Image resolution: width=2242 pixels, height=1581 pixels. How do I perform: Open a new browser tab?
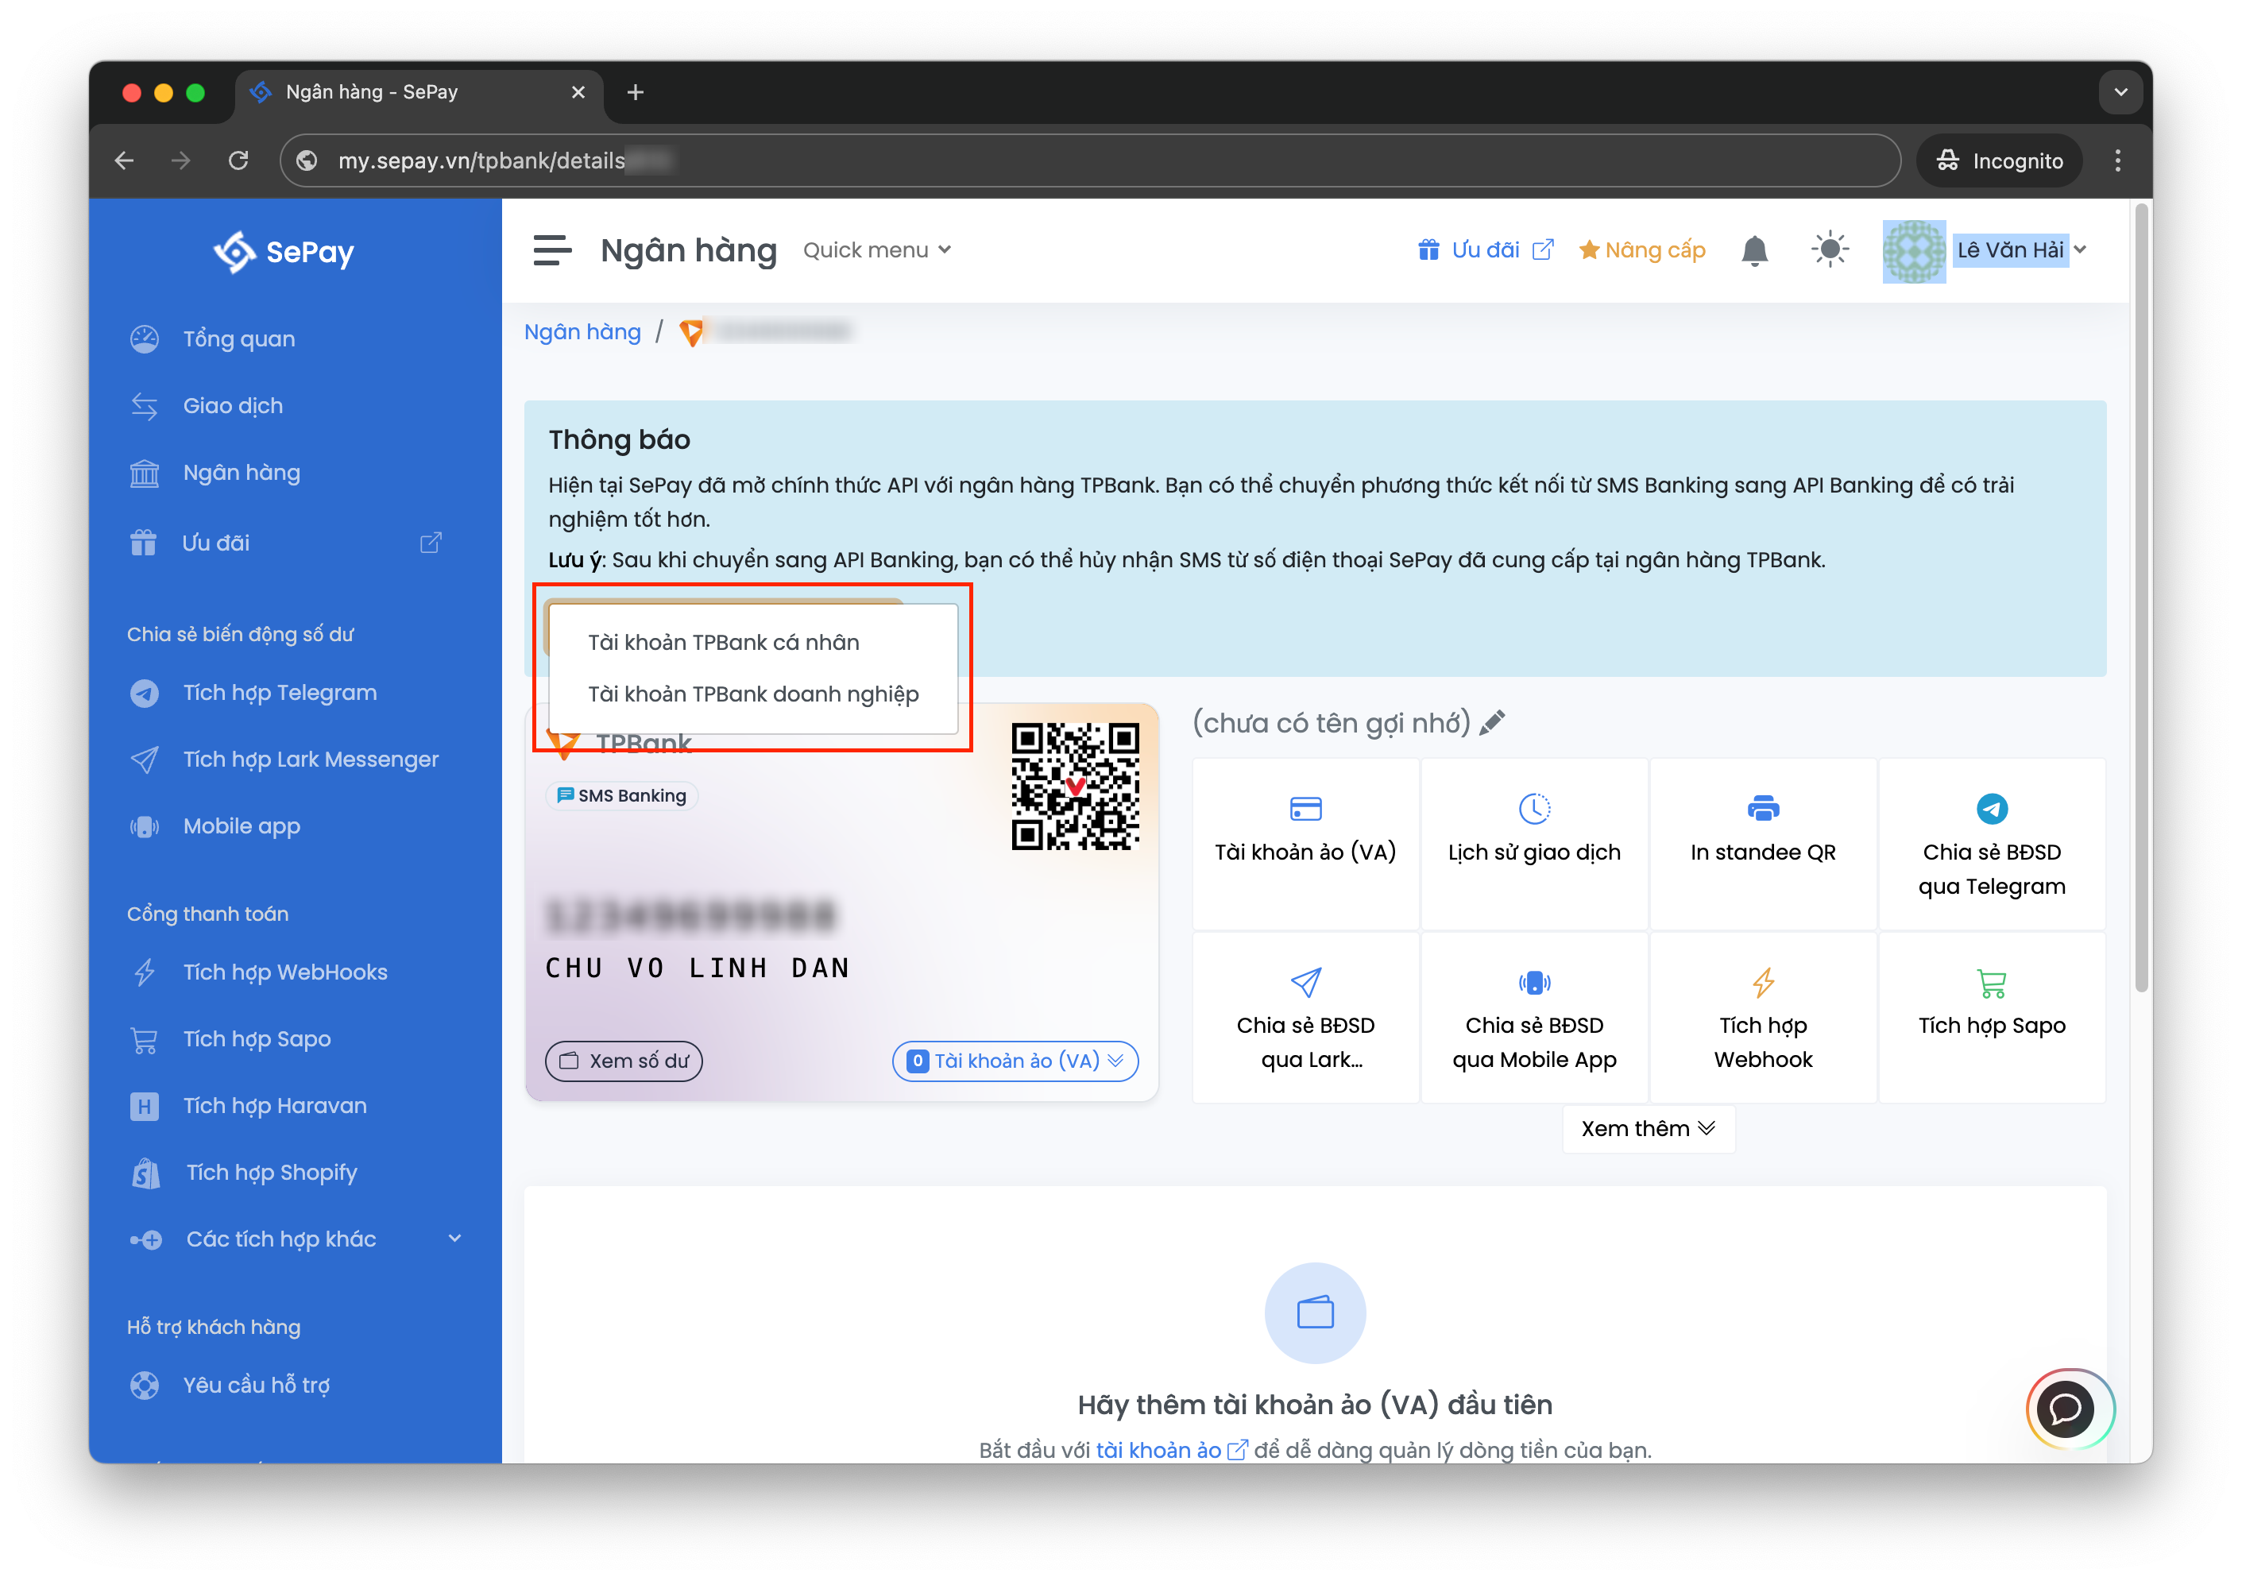tap(635, 92)
